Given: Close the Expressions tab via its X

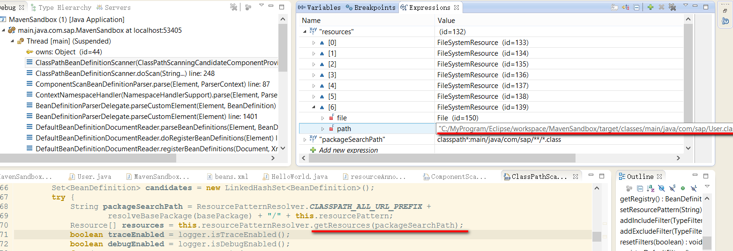Looking at the screenshot, I should tap(456, 7).
